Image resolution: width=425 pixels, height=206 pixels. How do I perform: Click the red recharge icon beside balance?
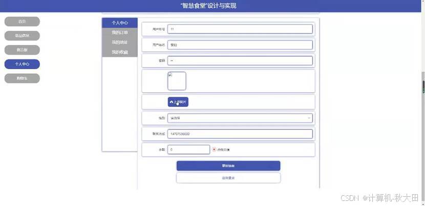point(214,149)
